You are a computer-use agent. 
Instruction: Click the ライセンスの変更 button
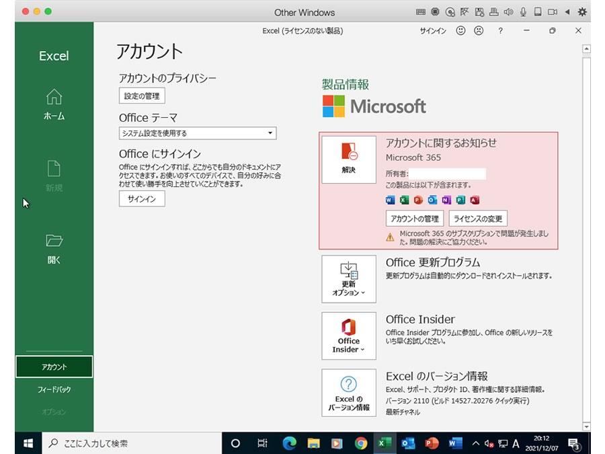(x=478, y=219)
